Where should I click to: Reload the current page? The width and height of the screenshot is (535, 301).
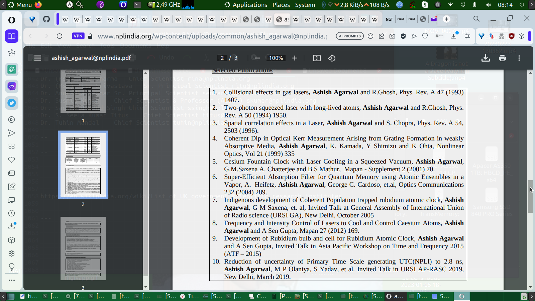(60, 36)
